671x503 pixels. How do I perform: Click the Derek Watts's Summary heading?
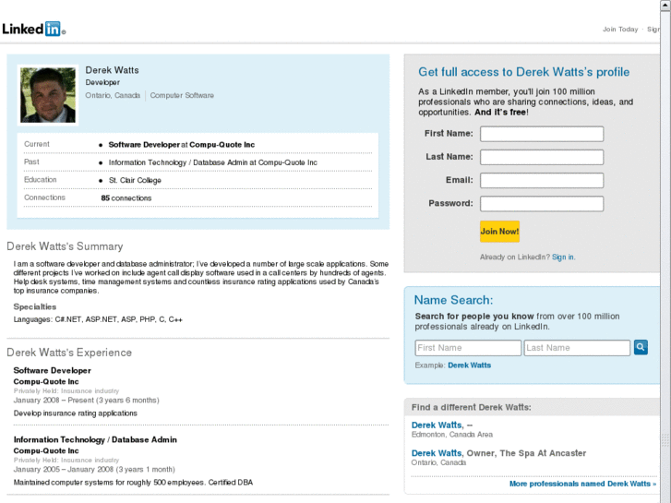tap(65, 246)
